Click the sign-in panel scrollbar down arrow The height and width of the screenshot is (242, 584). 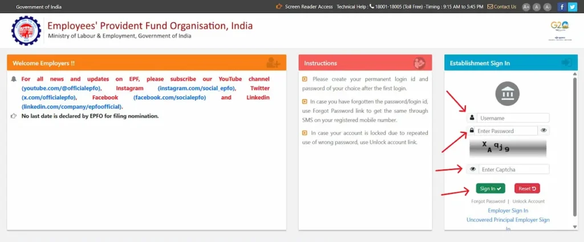pos(575,227)
